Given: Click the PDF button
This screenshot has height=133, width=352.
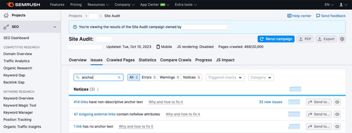Looking at the screenshot, I should tap(305, 39).
